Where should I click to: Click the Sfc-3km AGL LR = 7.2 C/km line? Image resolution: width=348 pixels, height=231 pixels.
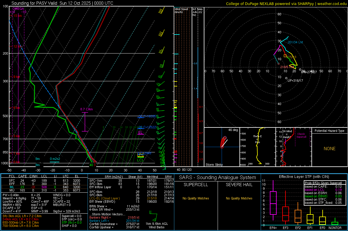tap(22, 216)
